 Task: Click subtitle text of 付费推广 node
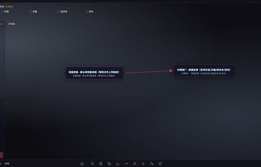pyautogui.click(x=204, y=73)
